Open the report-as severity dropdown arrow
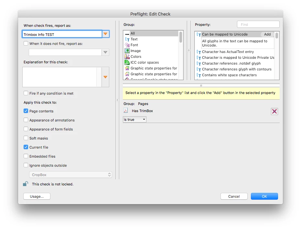The width and height of the screenshot is (301, 230). 105,34
